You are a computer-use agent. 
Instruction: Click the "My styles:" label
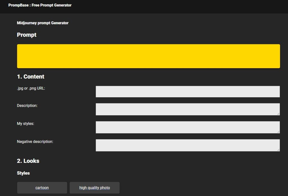point(25,123)
